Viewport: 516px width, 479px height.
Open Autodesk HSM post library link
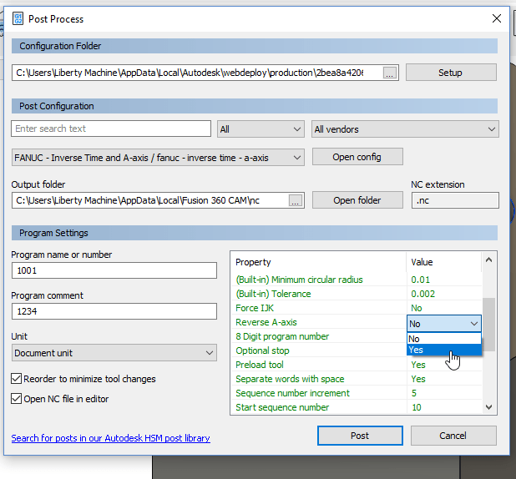110,438
